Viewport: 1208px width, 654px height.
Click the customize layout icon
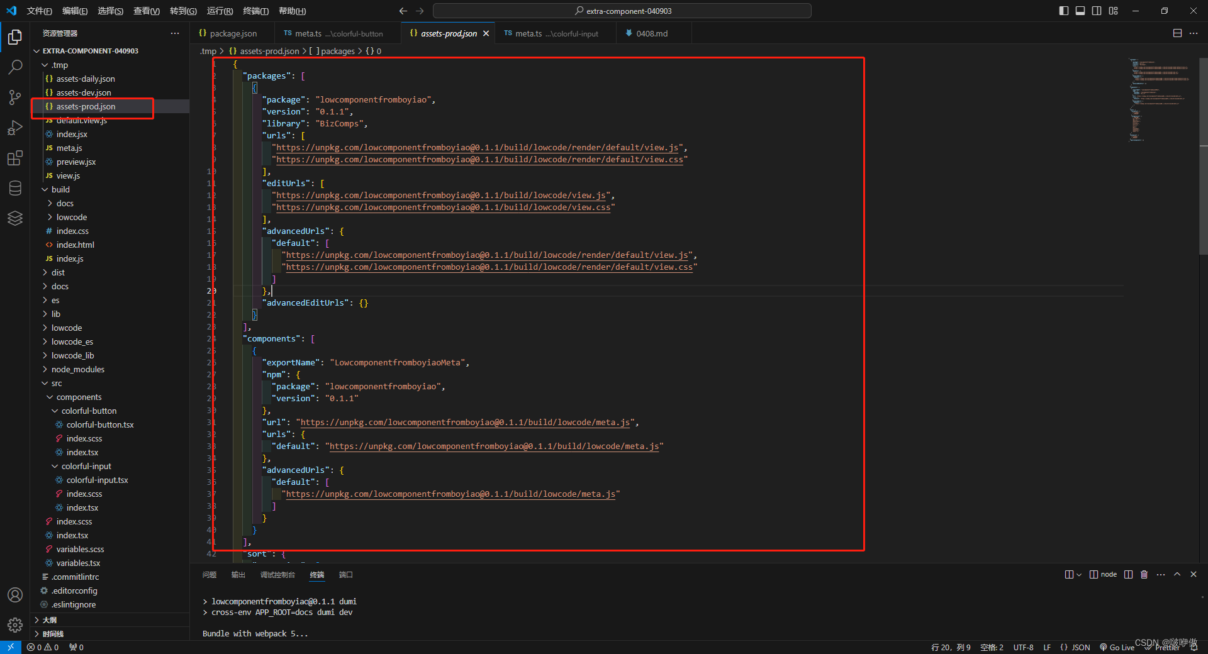[x=1113, y=11]
